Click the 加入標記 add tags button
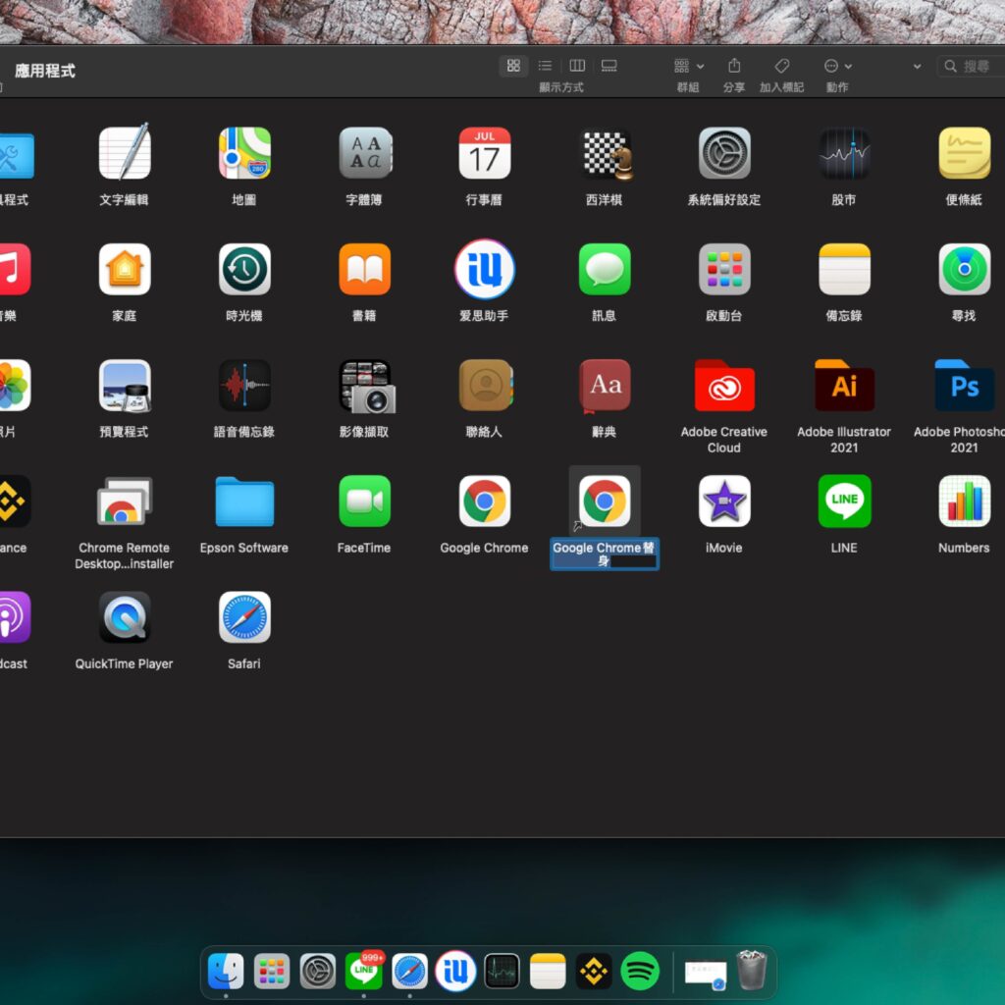The width and height of the screenshot is (1005, 1005). 782,66
